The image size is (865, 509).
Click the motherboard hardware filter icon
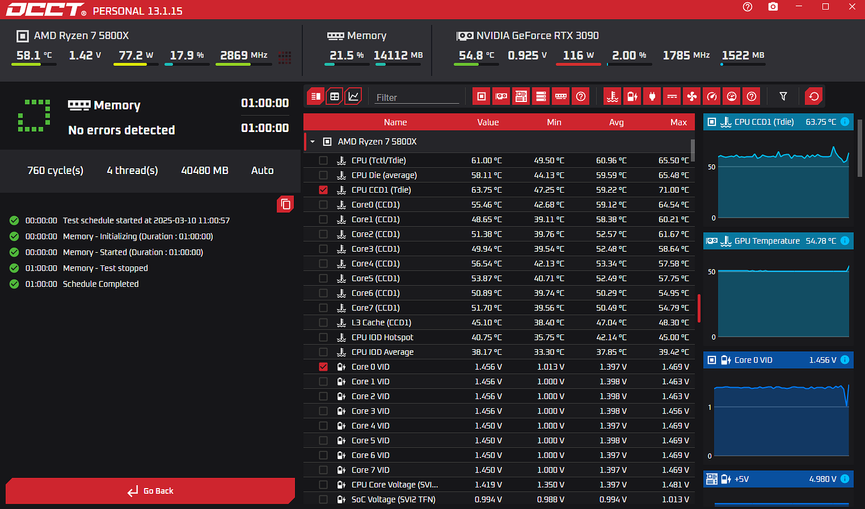(x=521, y=97)
